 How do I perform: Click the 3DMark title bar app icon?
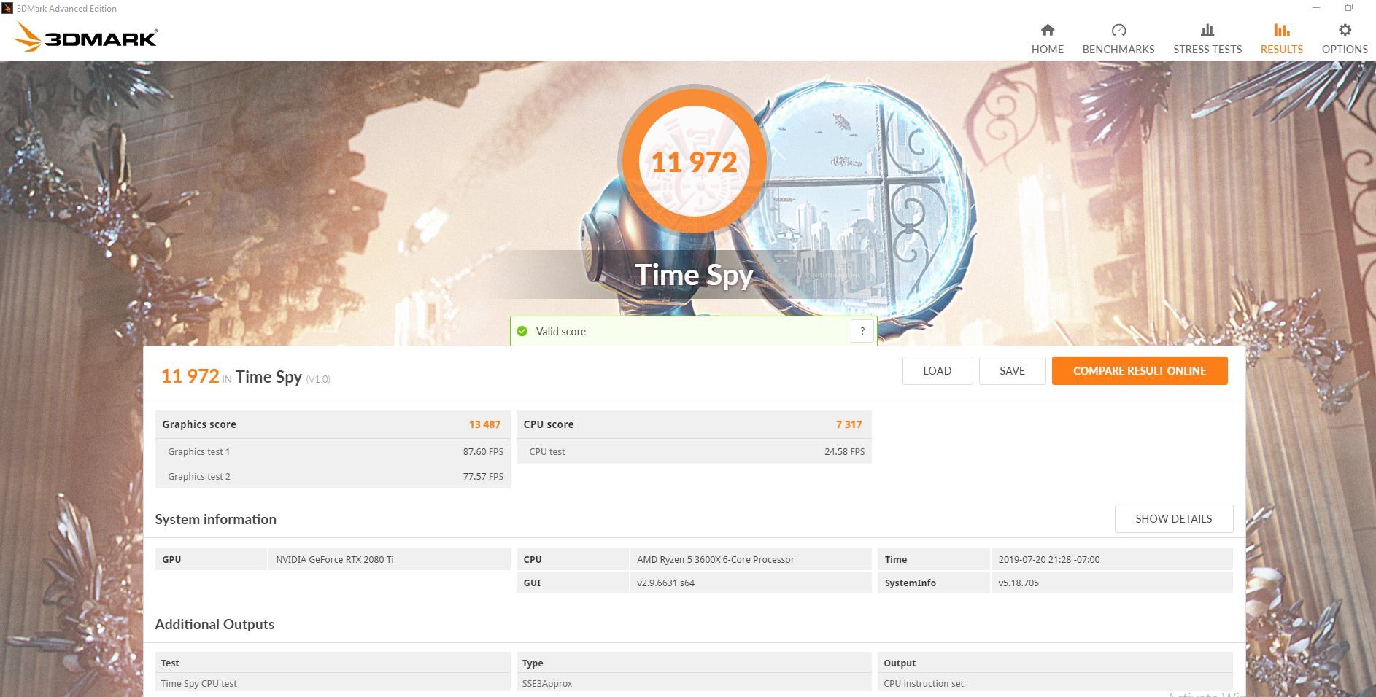pyautogui.click(x=7, y=8)
